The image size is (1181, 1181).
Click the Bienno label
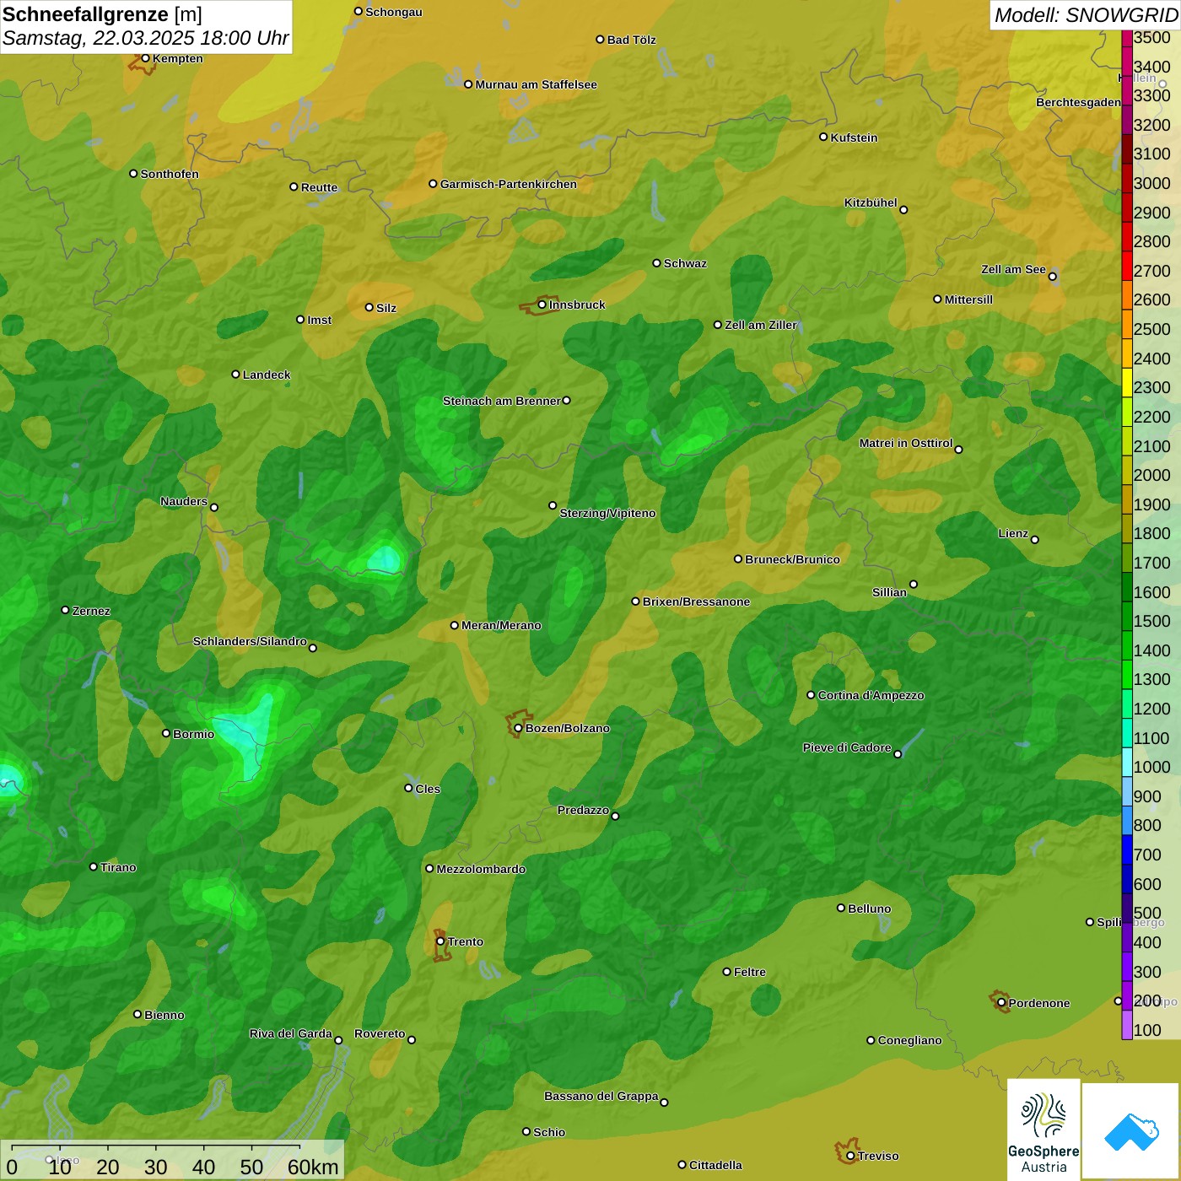(x=164, y=1015)
